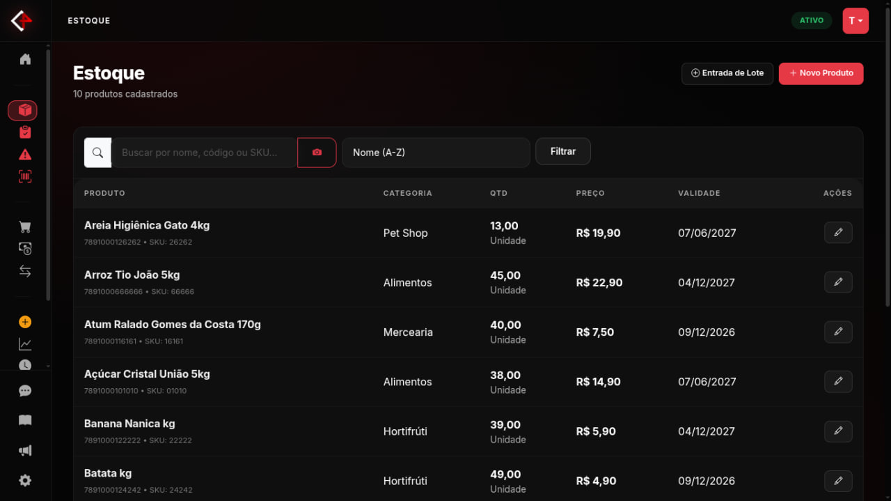Open the user T avatar dropdown
Screen dimensions: 891x501
click(855, 21)
